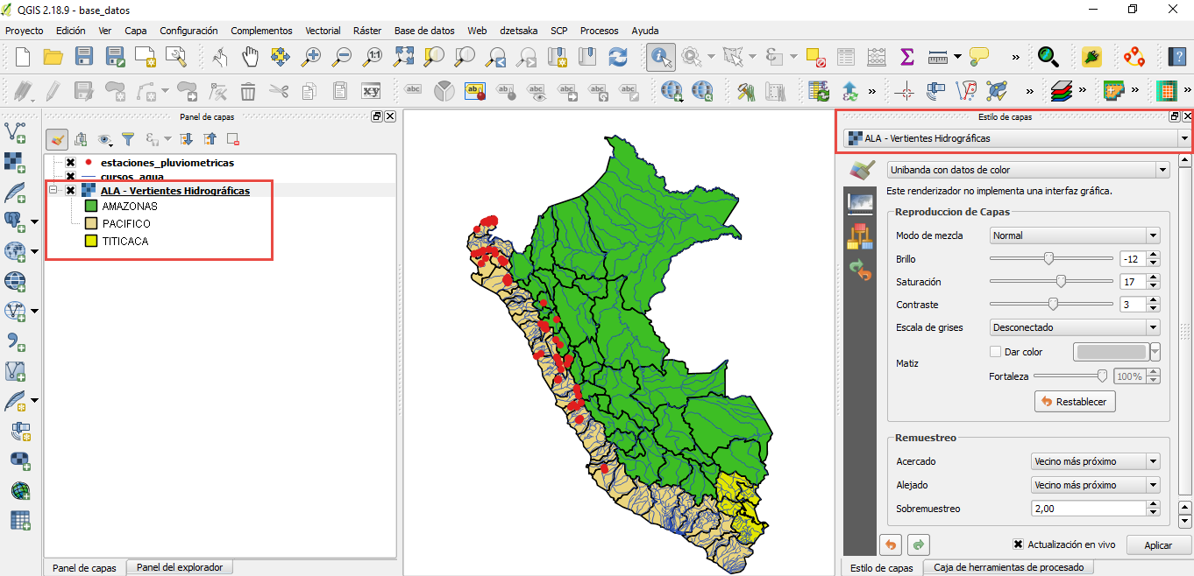Click the Restablecer button
Screen dimensions: 1194x576
1074,401
